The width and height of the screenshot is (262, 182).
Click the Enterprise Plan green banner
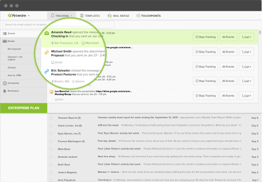click(23, 108)
